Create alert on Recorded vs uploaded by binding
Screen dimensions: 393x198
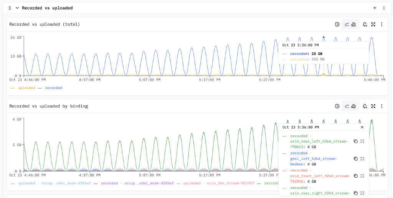365,106
